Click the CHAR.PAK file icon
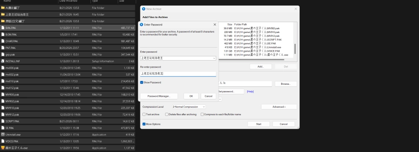Screen dimensions: 419x152 (x=3, y=41)
